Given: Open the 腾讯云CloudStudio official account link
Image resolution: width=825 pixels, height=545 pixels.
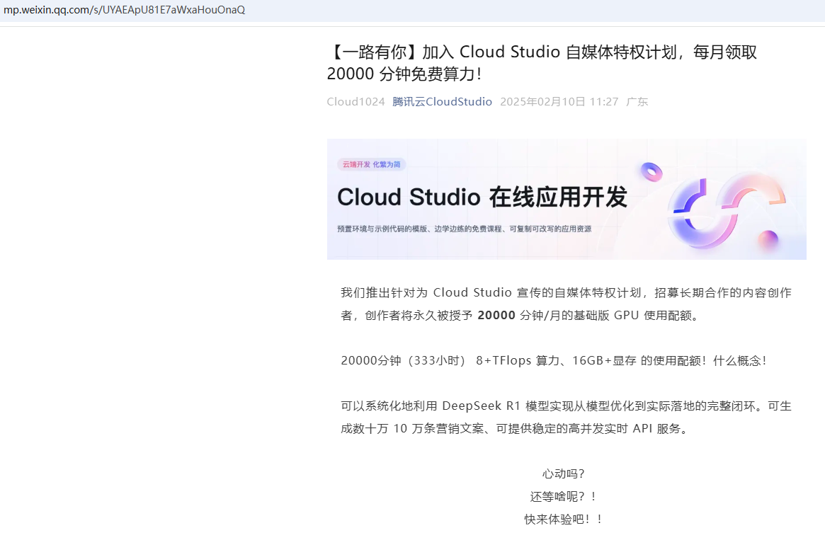Looking at the screenshot, I should (x=442, y=101).
